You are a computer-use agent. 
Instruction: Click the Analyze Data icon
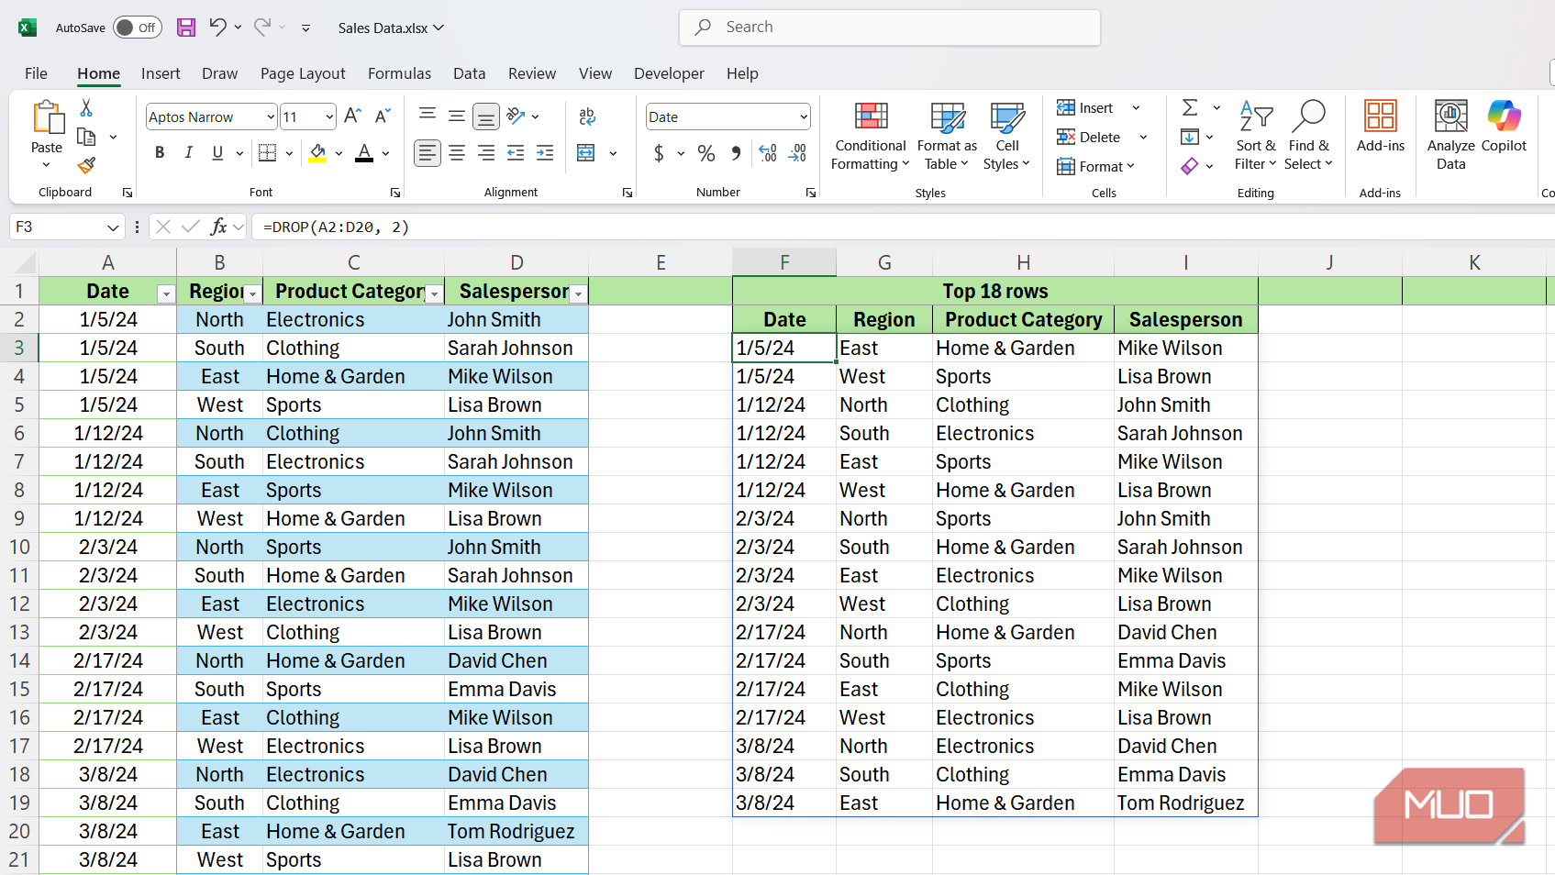tap(1451, 136)
